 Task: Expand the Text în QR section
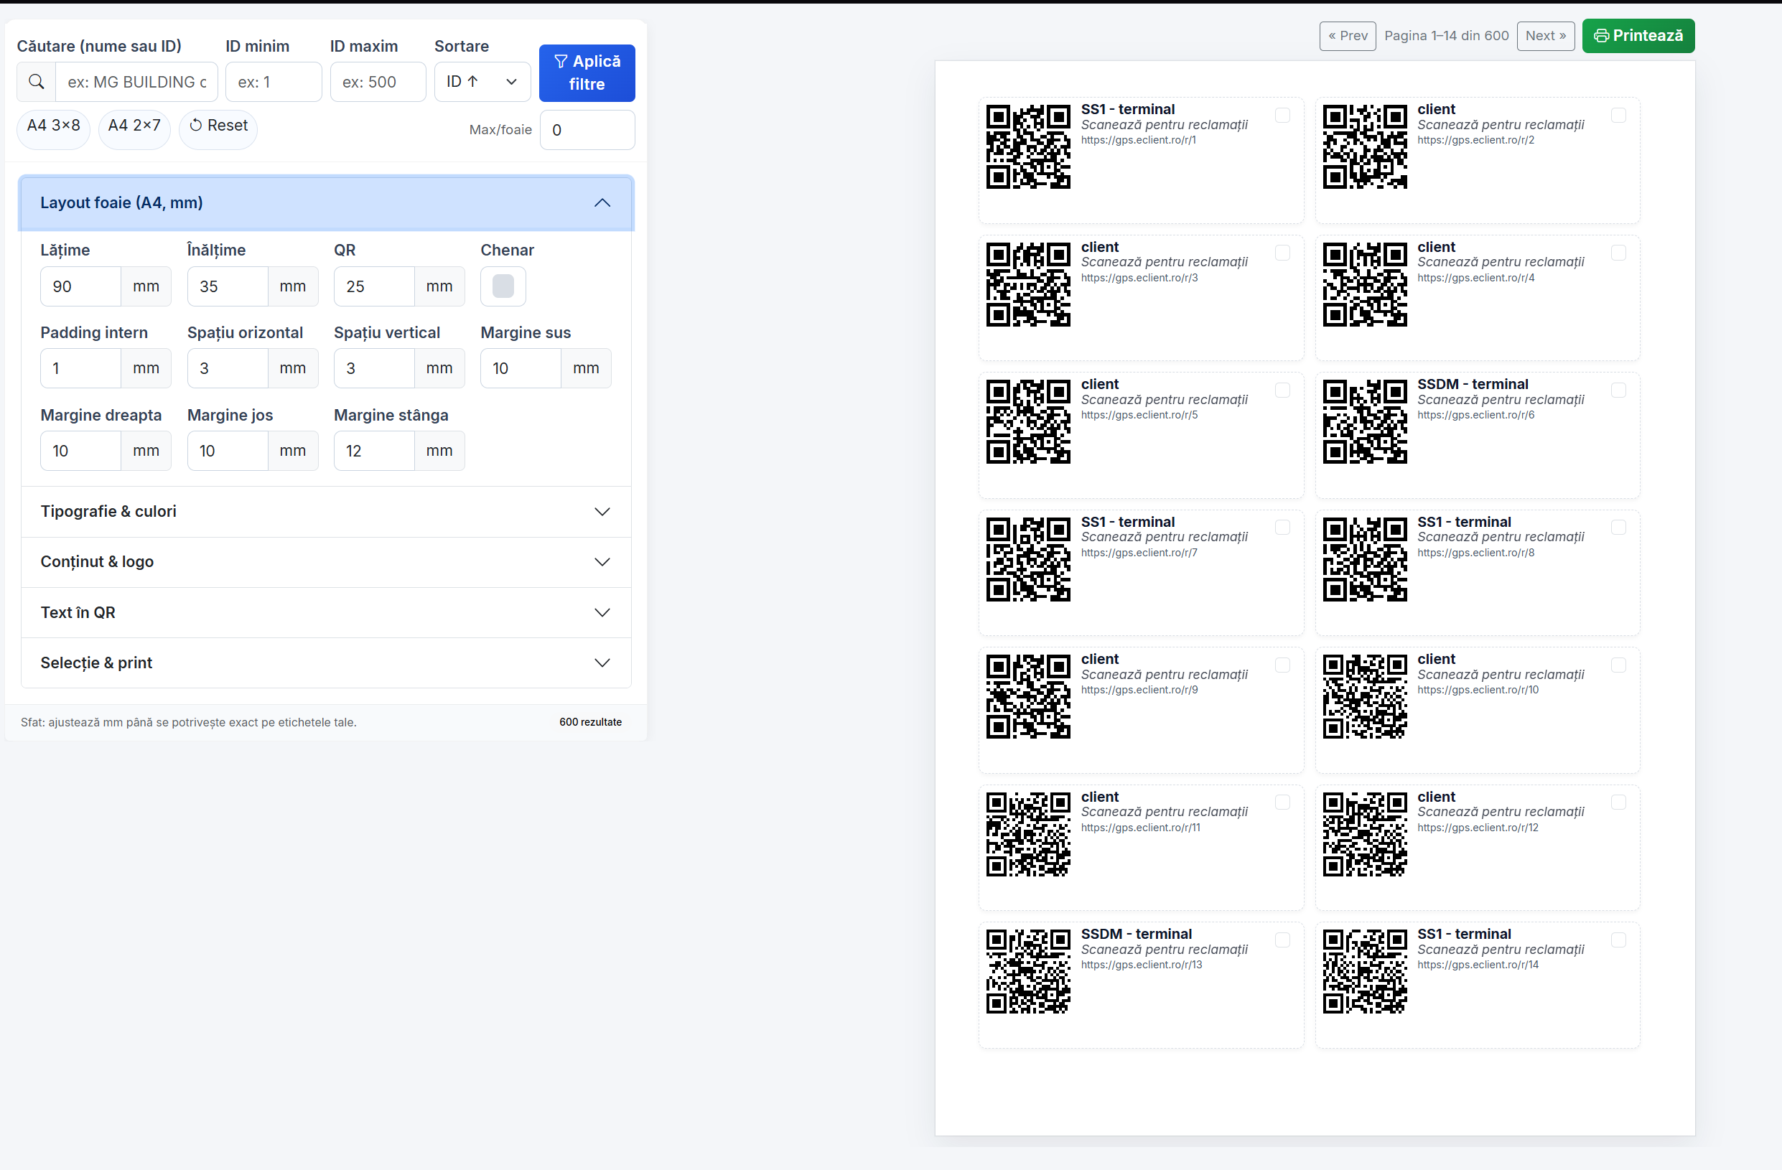(x=326, y=612)
